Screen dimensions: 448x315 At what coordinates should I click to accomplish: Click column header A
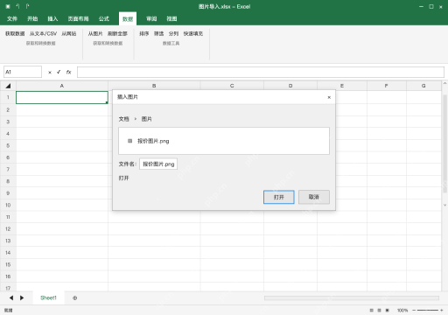[62, 86]
